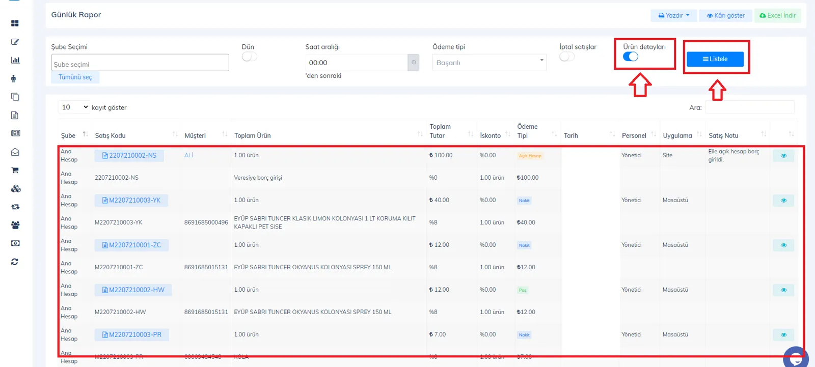
Task: Click the Excel İndir button
Action: 777,15
